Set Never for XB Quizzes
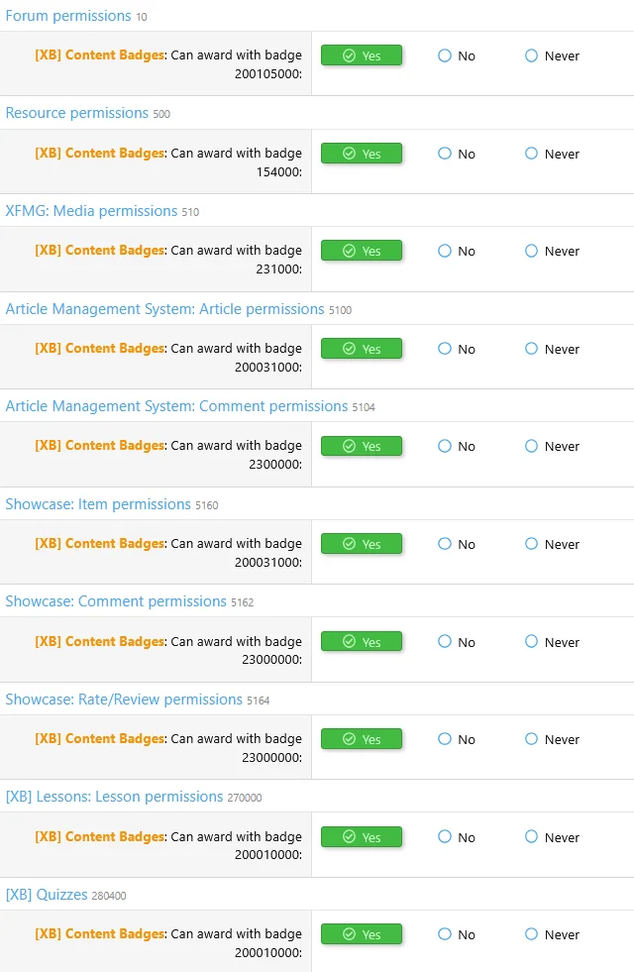Screen dimensions: 634x972 pyautogui.click(x=552, y=934)
